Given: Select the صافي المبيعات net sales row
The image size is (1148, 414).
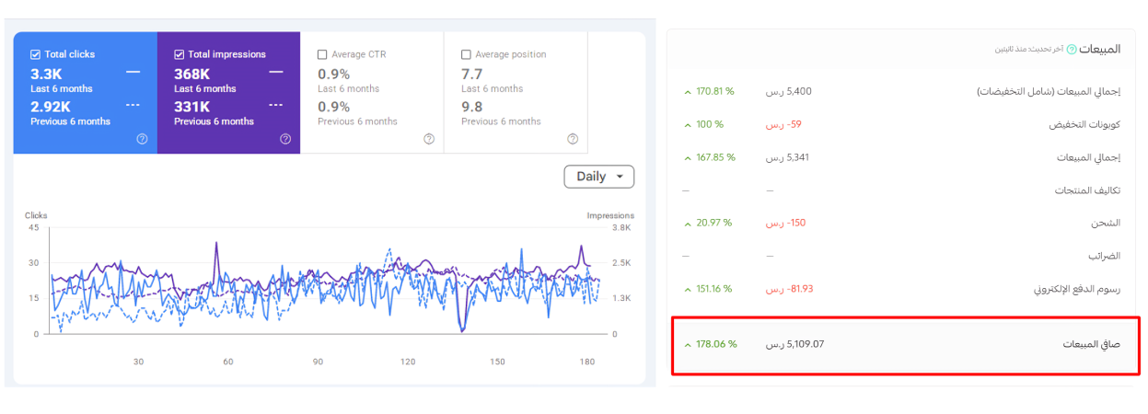Looking at the screenshot, I should [906, 345].
